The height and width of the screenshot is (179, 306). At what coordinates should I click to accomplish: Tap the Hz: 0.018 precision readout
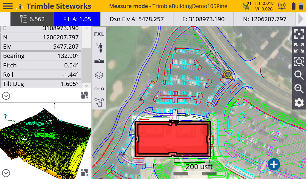point(264,3)
